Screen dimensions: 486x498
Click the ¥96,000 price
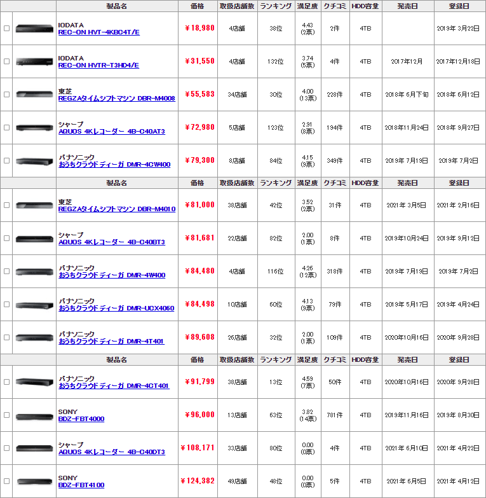click(199, 415)
